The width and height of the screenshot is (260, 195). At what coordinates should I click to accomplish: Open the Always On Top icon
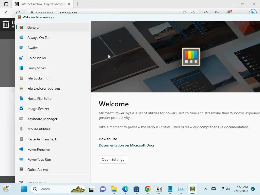(21, 38)
